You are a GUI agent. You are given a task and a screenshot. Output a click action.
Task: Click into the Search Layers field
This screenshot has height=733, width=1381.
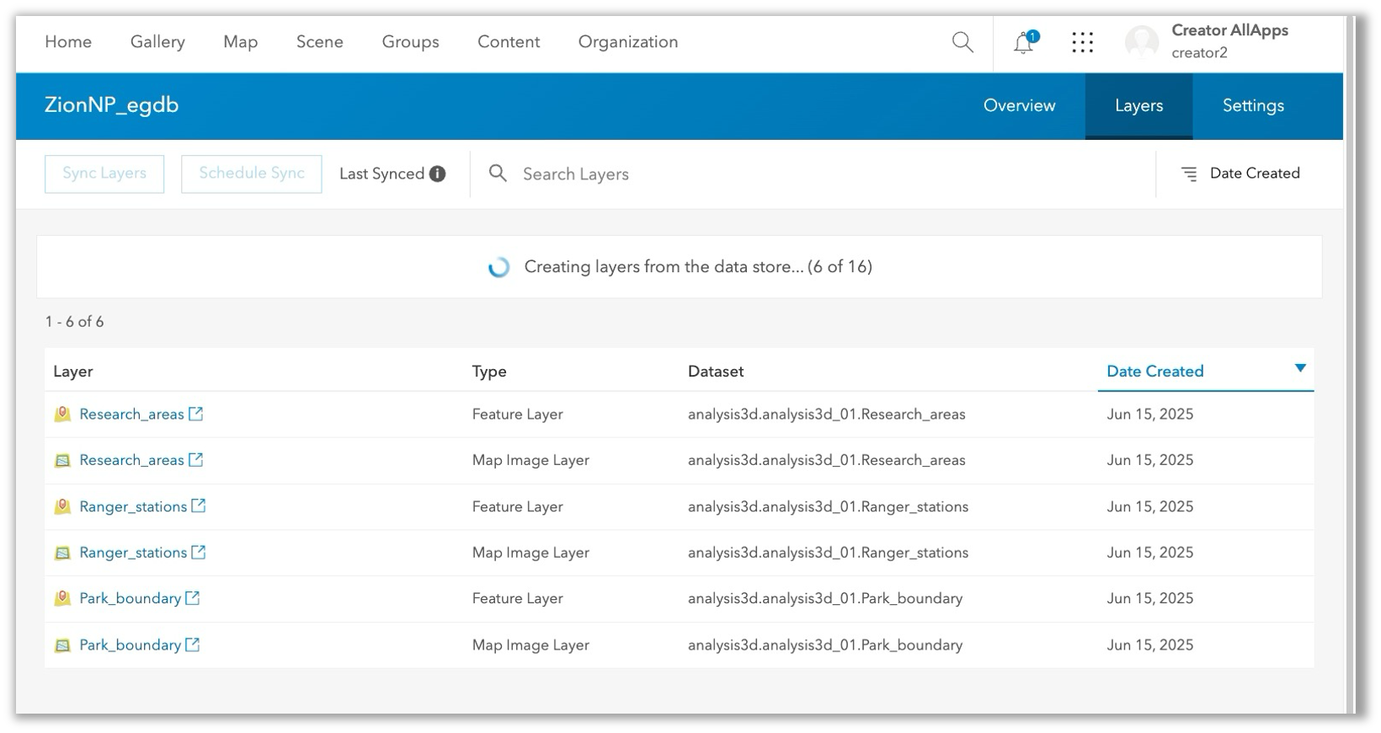pos(813,174)
